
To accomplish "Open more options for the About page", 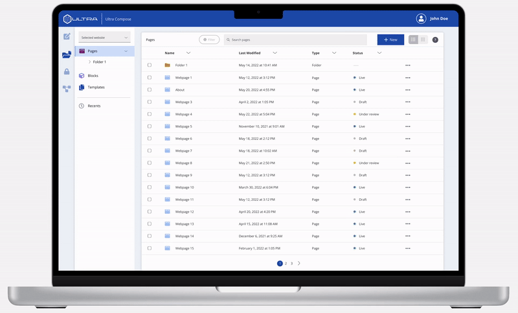I will [407, 90].
